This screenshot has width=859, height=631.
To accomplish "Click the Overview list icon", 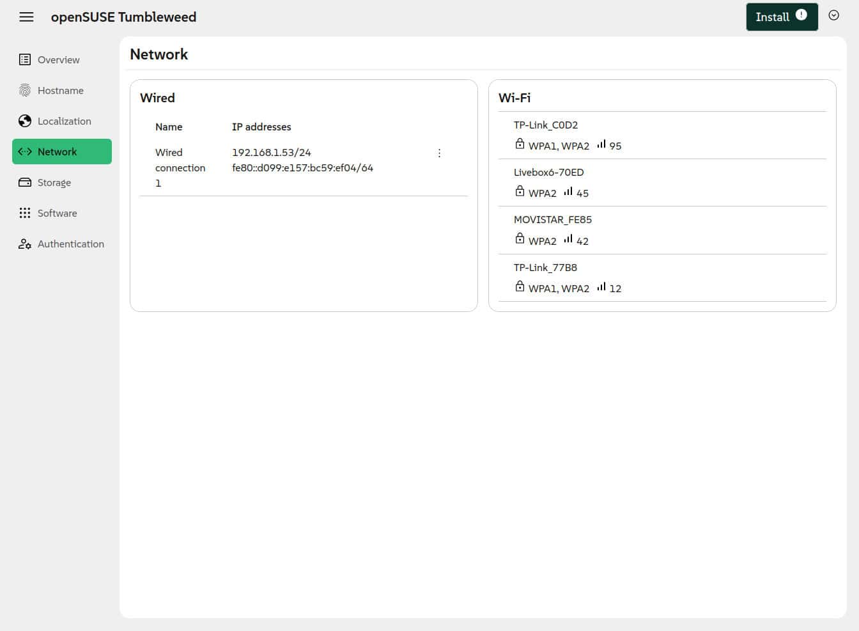I will [25, 60].
